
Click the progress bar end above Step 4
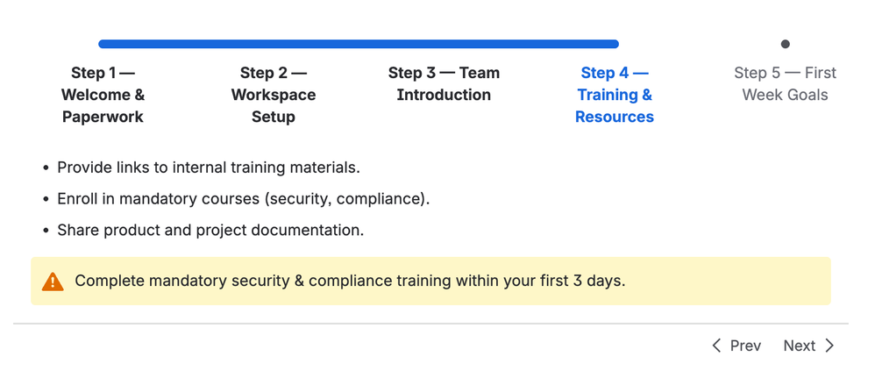click(614, 44)
